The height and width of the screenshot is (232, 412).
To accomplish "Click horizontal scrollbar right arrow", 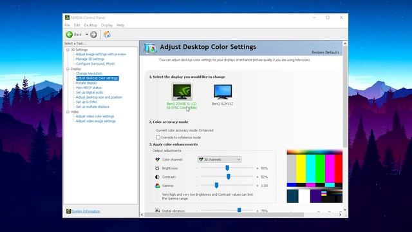I will point(340,215).
